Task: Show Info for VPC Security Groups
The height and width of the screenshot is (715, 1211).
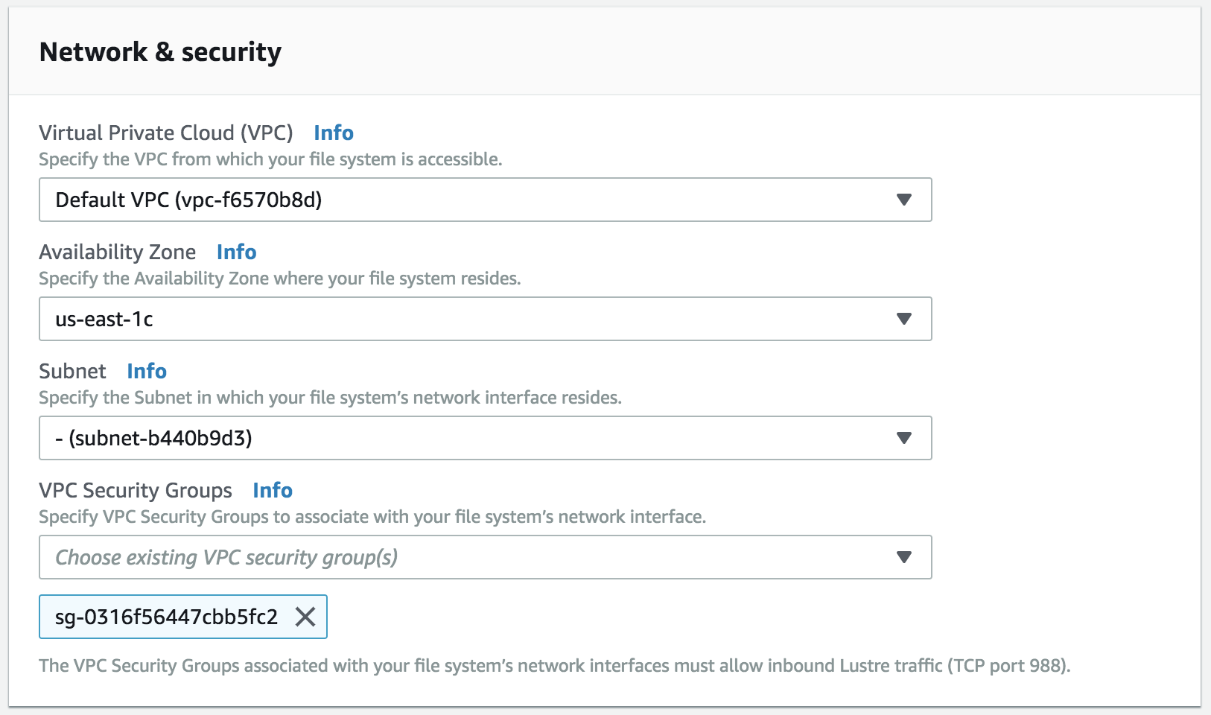Action: 273,490
